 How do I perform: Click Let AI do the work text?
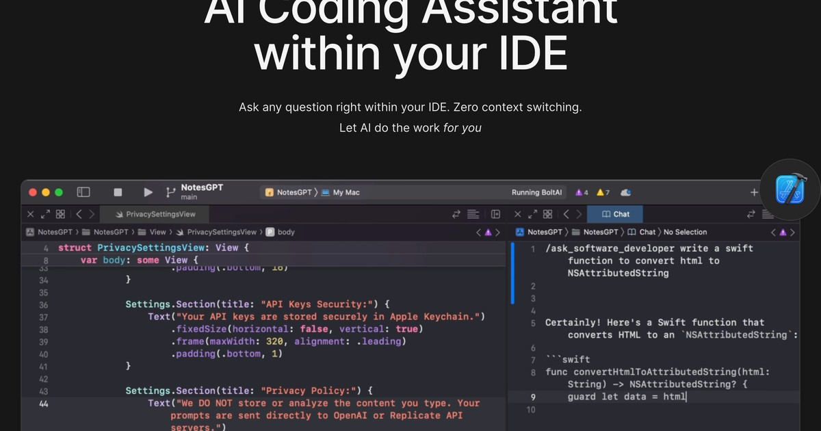[x=410, y=128]
